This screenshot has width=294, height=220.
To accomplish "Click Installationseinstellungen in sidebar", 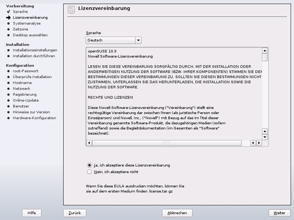I will (x=35, y=50).
